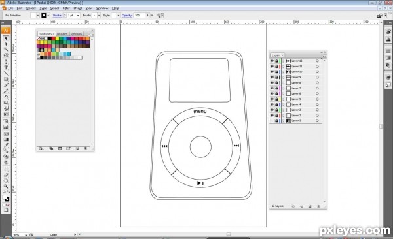This screenshot has width=393, height=239.
Task: Select the Rotate tool
Action: pos(6,97)
